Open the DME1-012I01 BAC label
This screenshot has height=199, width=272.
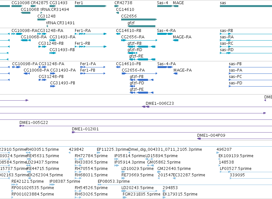[85, 129]
